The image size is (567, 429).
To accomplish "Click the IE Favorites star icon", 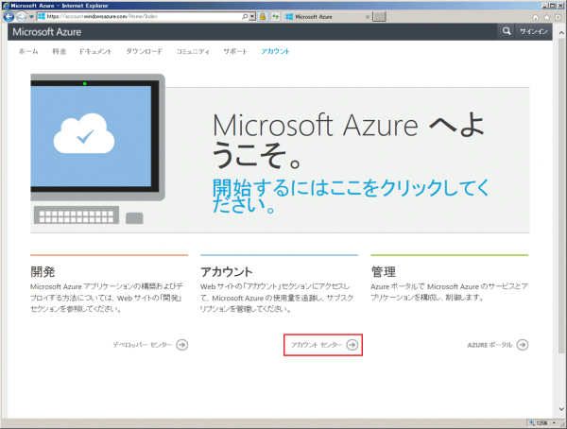I will click(x=547, y=17).
